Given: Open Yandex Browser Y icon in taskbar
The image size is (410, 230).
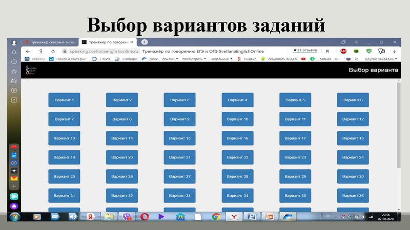Looking at the screenshot, I should pos(234,217).
